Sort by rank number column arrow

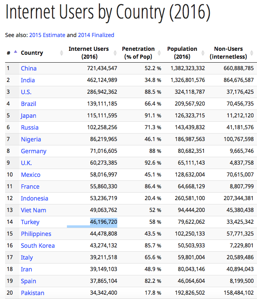point(15,52)
